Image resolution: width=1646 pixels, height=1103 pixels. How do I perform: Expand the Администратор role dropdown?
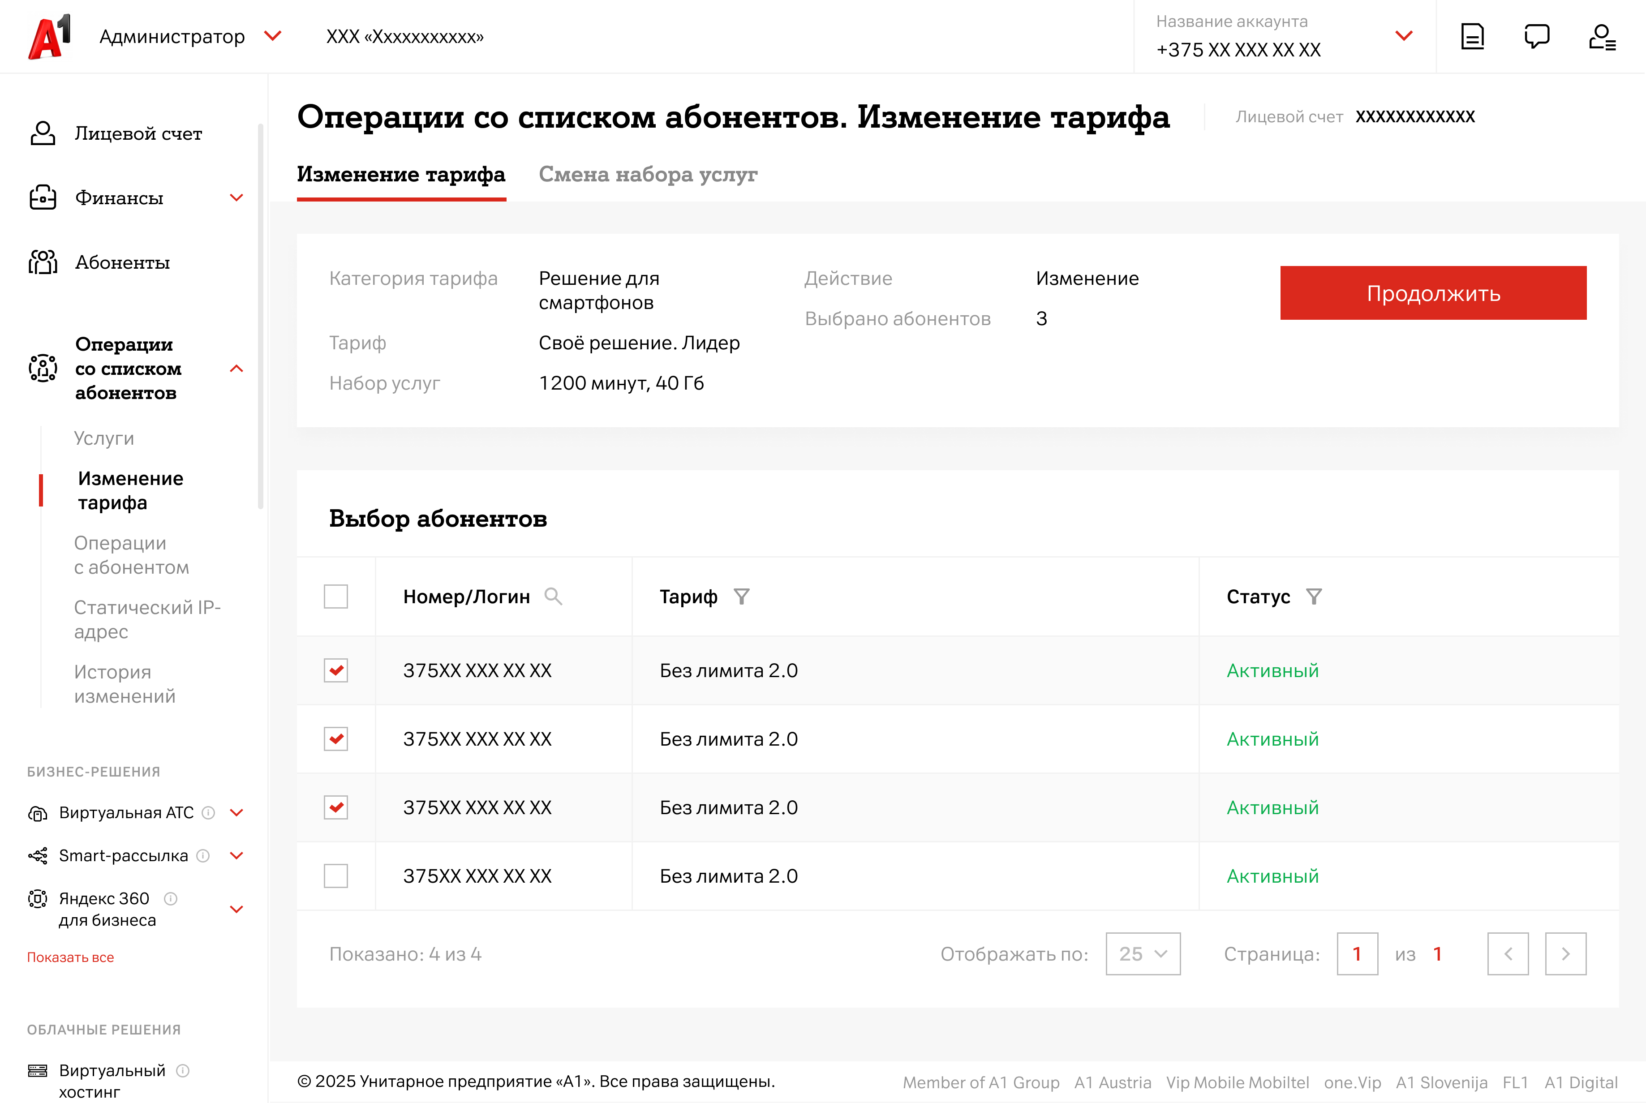tap(272, 36)
